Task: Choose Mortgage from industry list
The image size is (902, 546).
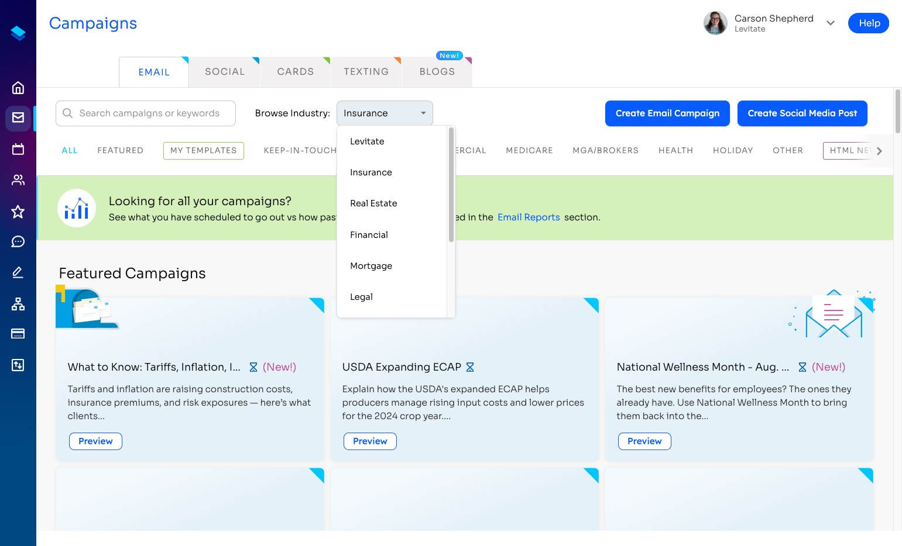Action: tap(371, 266)
